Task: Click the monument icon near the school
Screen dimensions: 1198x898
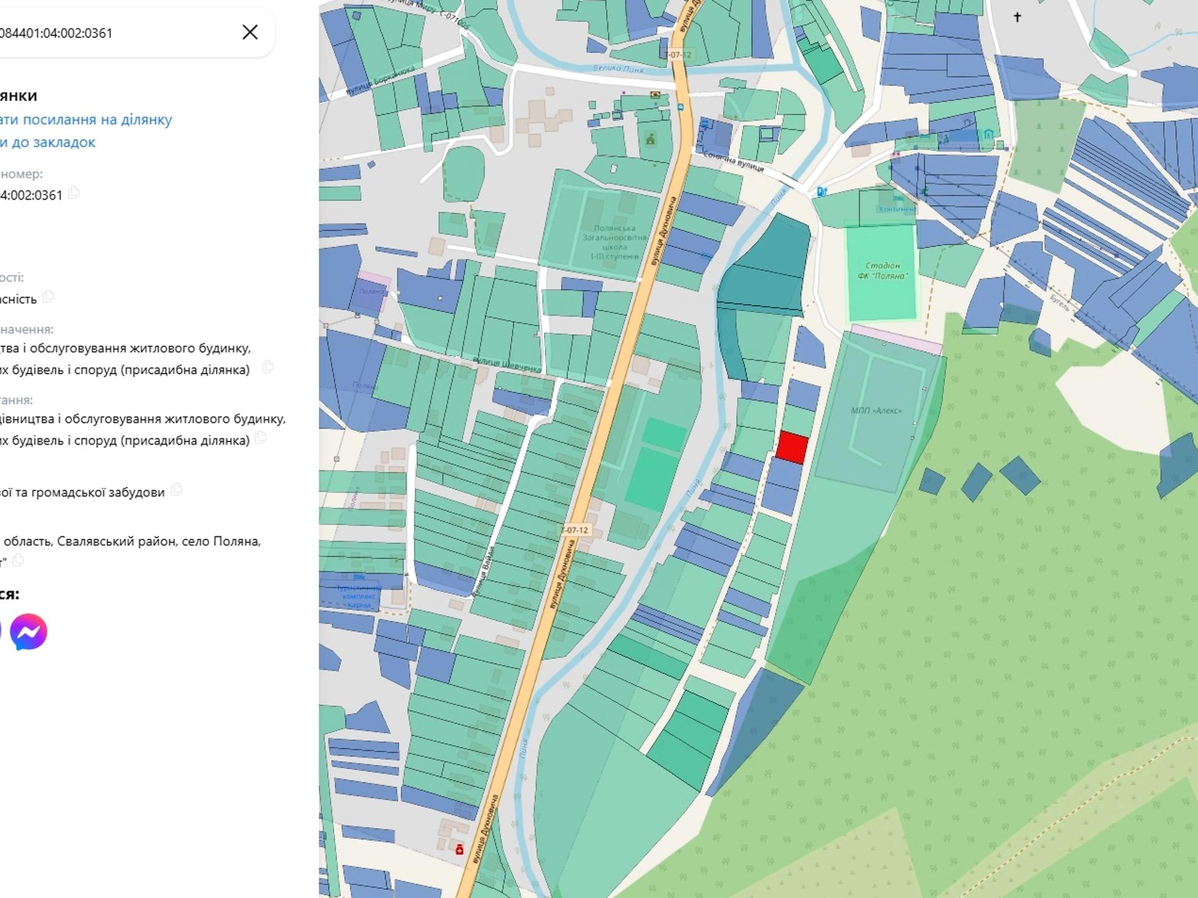Action: (650, 139)
